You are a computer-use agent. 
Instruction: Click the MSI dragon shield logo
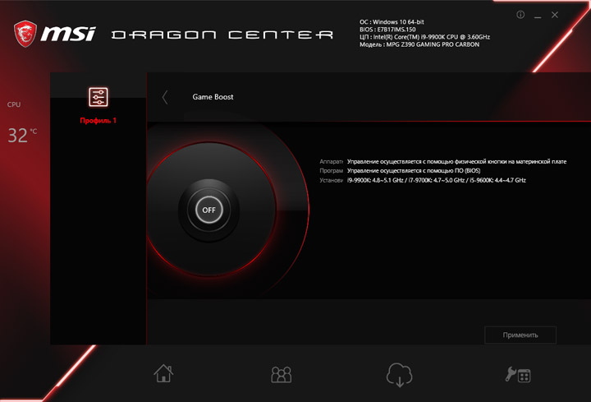pos(25,34)
